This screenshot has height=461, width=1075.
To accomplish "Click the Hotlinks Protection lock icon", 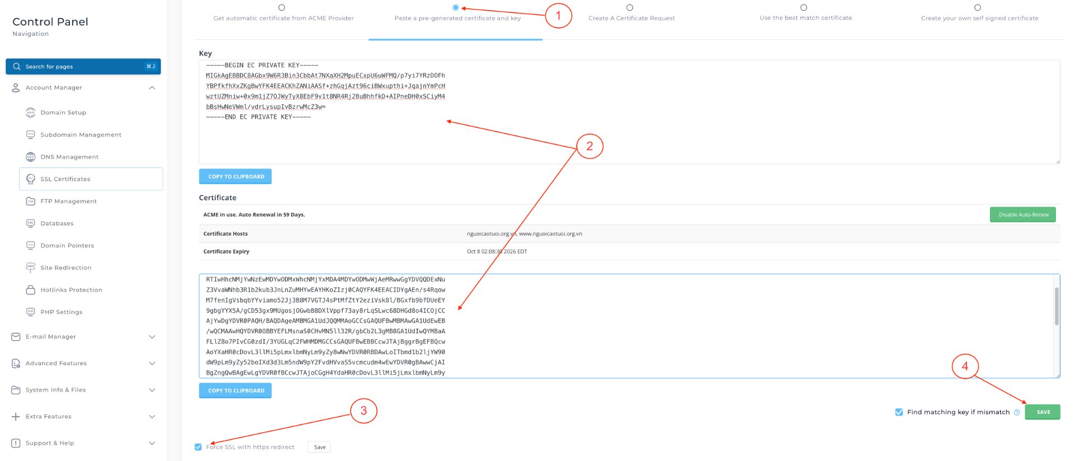I will 31,290.
